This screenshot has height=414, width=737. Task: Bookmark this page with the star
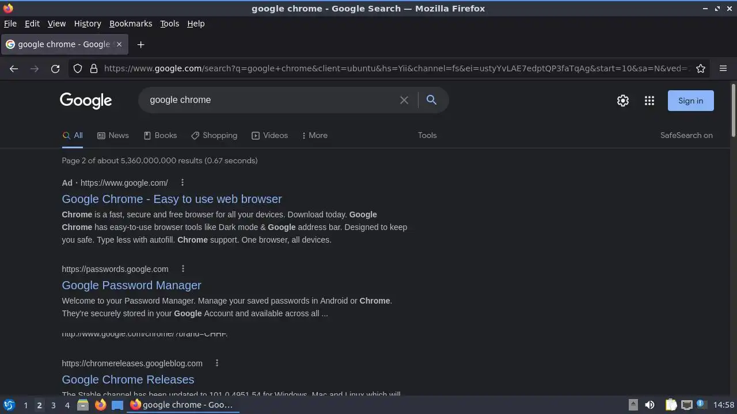pyautogui.click(x=701, y=68)
